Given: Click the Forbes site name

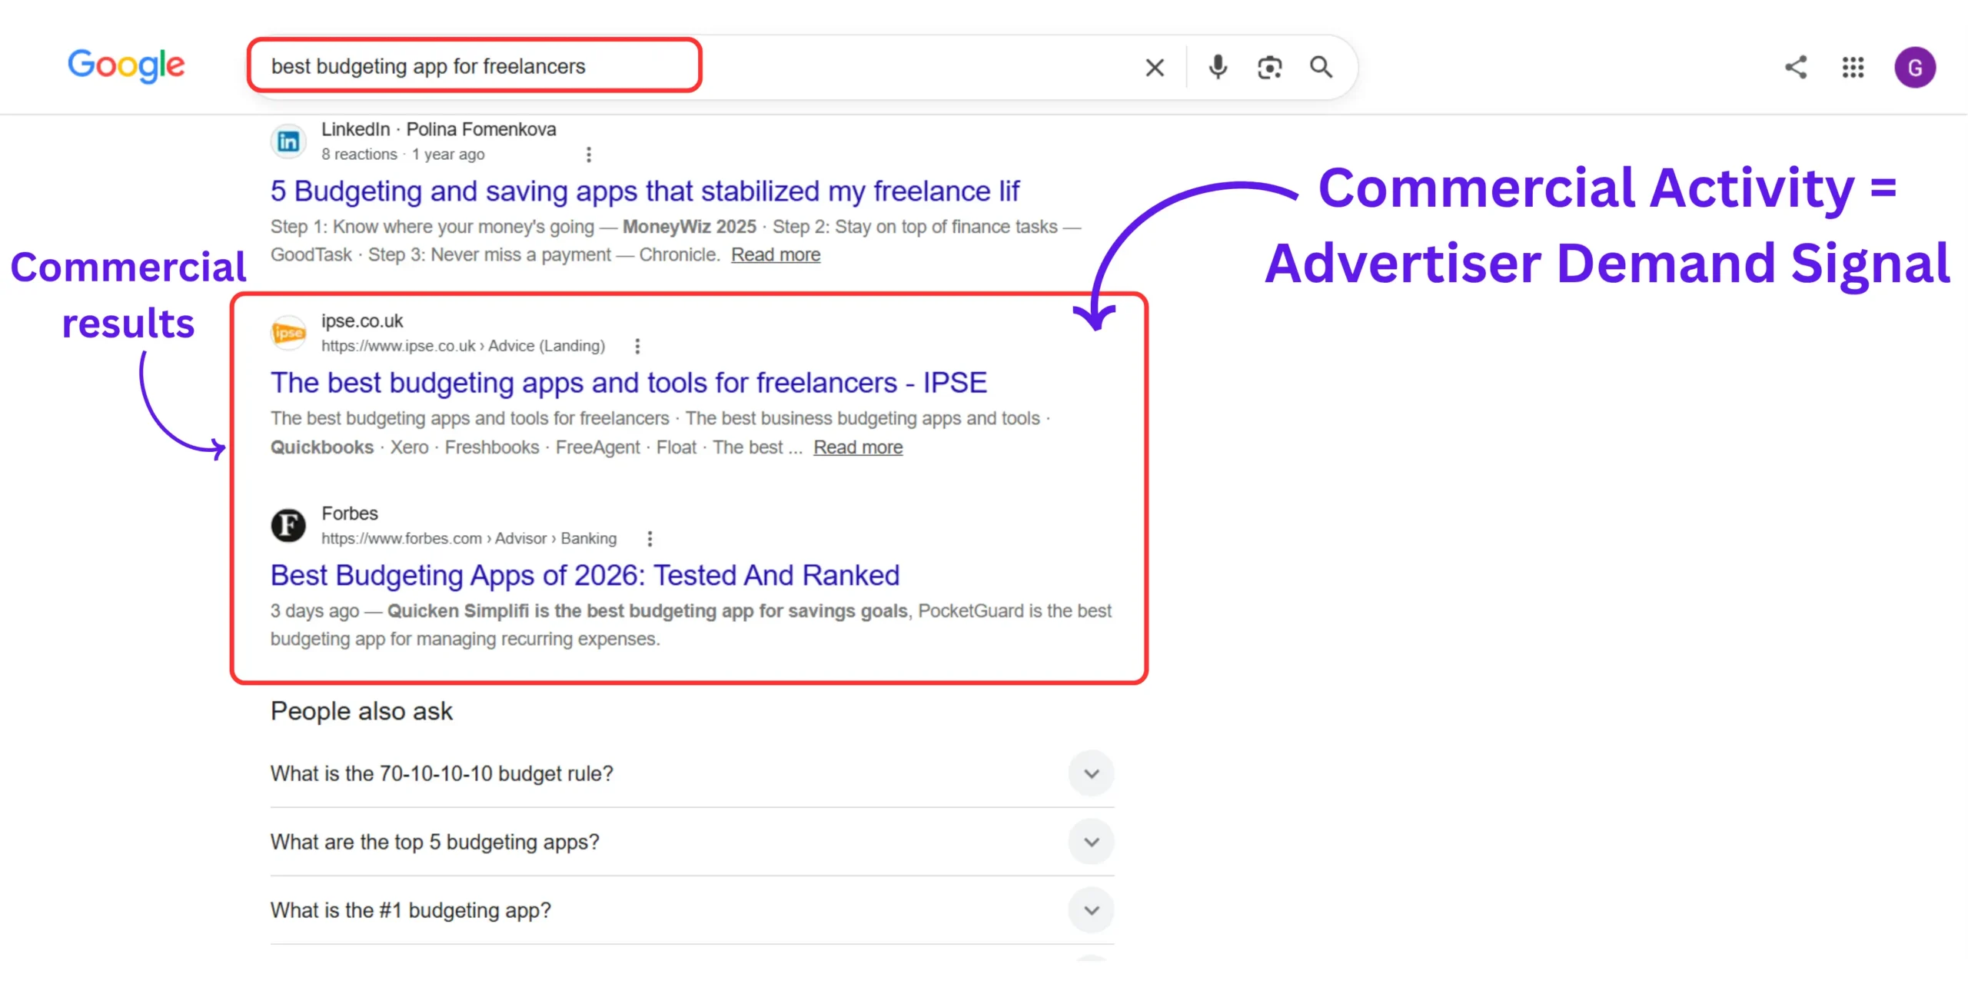Looking at the screenshot, I should click(350, 513).
